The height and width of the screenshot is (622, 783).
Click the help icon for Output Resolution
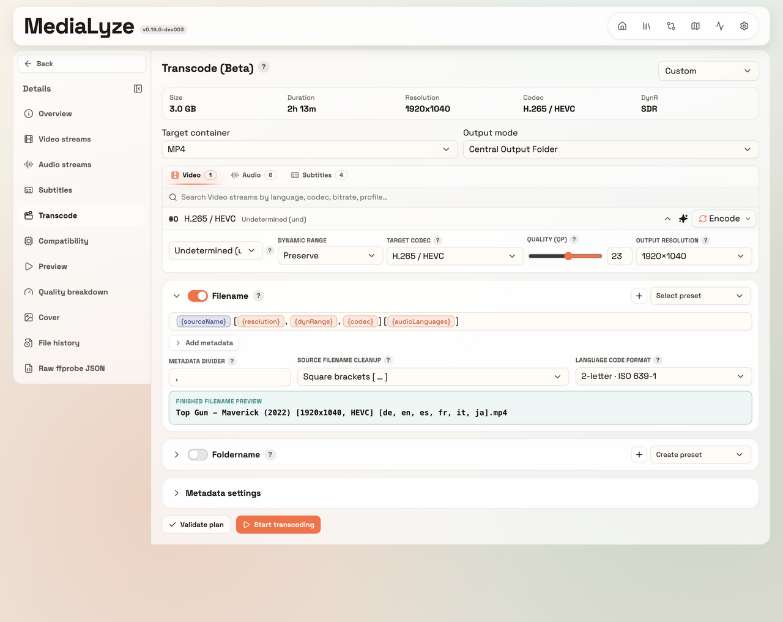pos(706,241)
